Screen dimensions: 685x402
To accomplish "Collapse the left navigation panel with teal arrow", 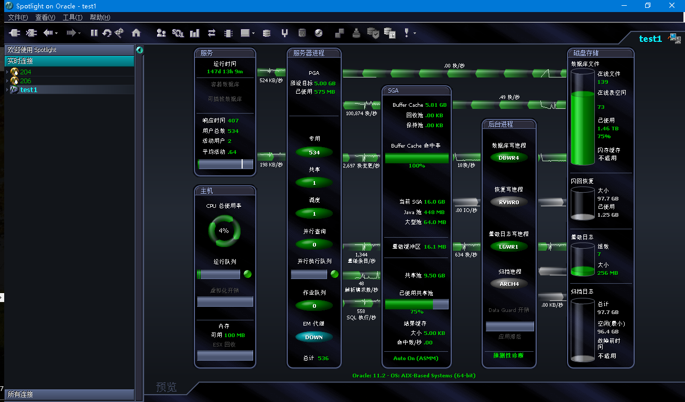I will click(139, 50).
